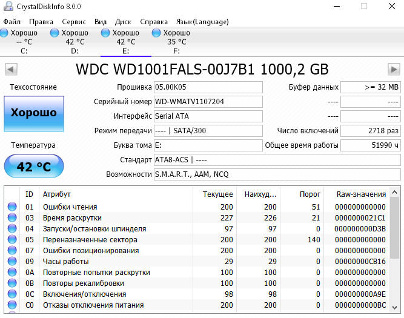Click status orb for 09 Часы работы
This screenshot has width=404, height=318.
12,261
